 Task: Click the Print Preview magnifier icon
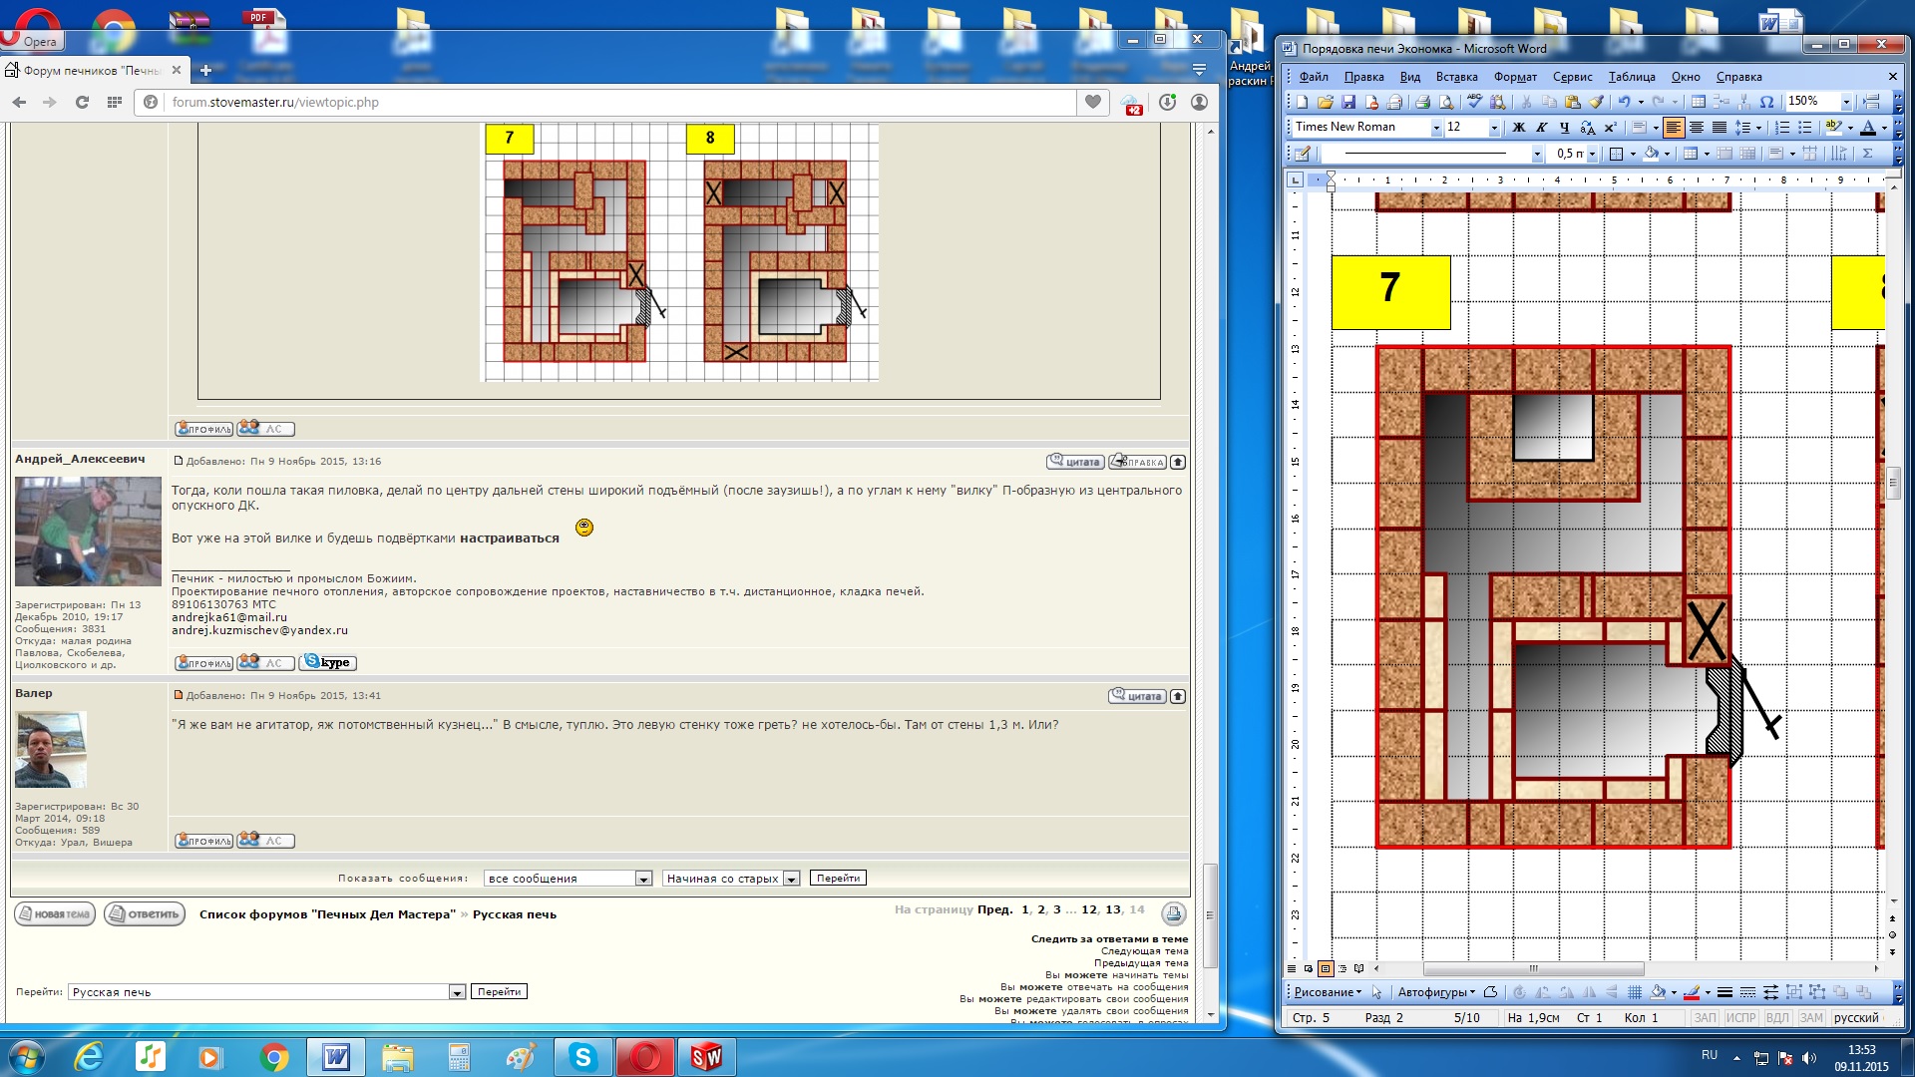[x=1446, y=102]
